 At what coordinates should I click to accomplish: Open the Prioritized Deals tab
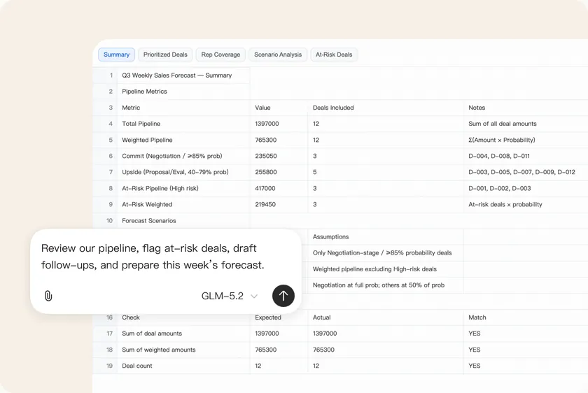click(165, 55)
